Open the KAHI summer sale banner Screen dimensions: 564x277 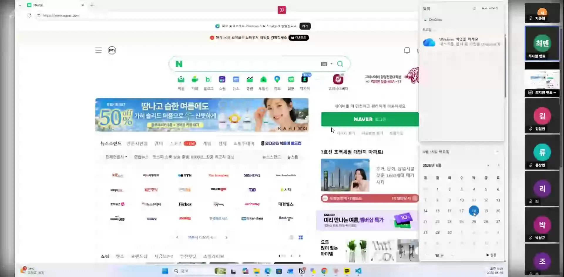pyautogui.click(x=202, y=115)
